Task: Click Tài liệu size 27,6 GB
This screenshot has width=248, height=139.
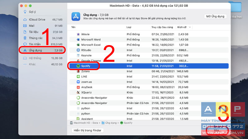Action: tap(58, 32)
